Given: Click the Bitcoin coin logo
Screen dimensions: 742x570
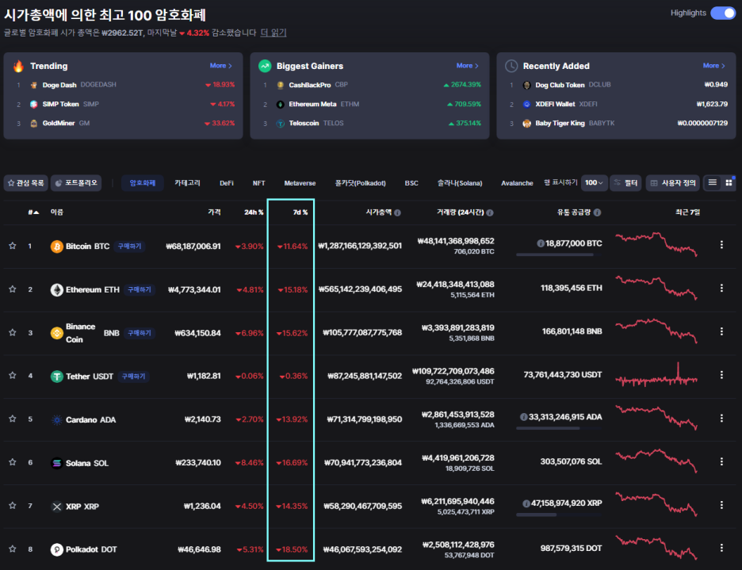Looking at the screenshot, I should pos(57,247).
